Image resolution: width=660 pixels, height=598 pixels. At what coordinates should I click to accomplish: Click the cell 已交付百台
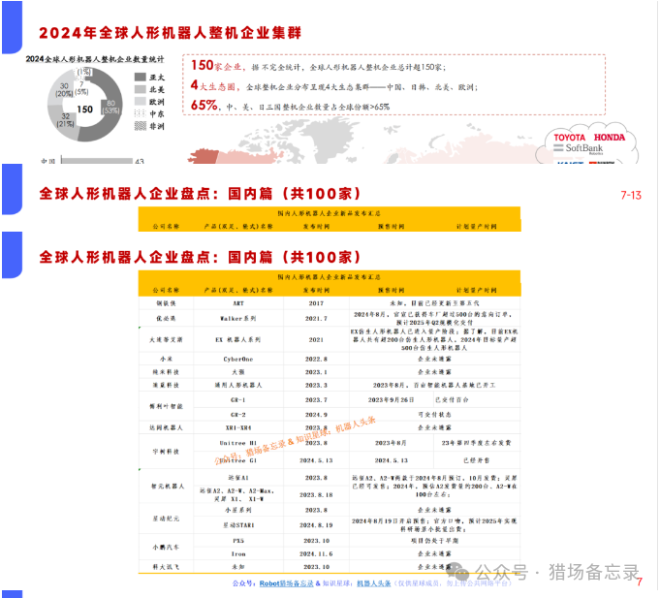452,399
